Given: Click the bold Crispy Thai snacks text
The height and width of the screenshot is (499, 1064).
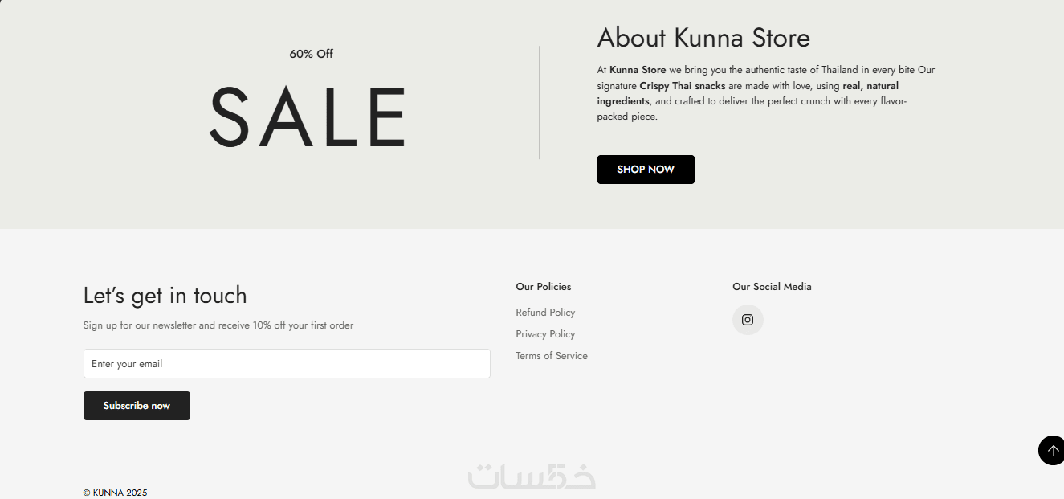Looking at the screenshot, I should [x=682, y=86].
